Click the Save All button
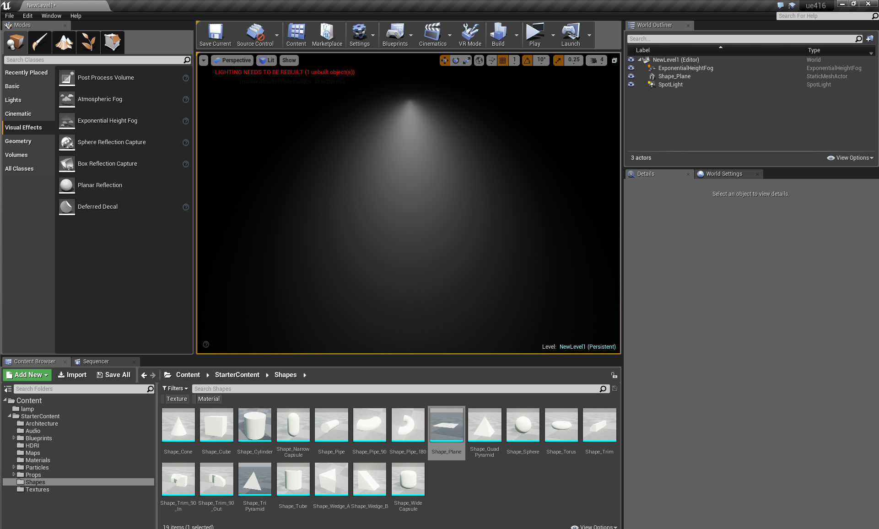The width and height of the screenshot is (879, 529). (113, 375)
